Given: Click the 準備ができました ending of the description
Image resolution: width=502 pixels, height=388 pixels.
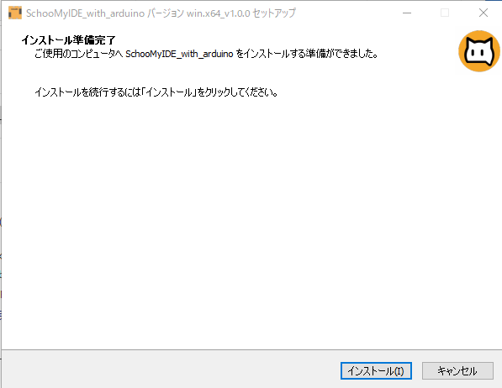Looking at the screenshot, I should coord(342,54).
